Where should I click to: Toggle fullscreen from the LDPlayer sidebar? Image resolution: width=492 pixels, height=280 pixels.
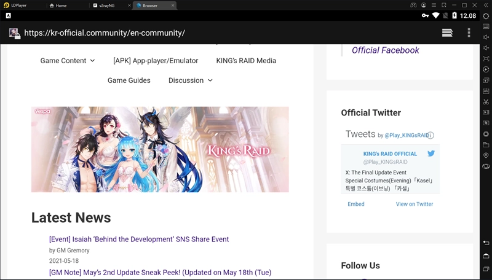coord(486,58)
